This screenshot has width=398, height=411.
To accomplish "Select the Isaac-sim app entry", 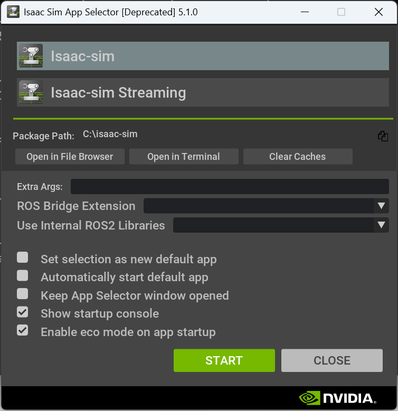I will pyautogui.click(x=203, y=56).
